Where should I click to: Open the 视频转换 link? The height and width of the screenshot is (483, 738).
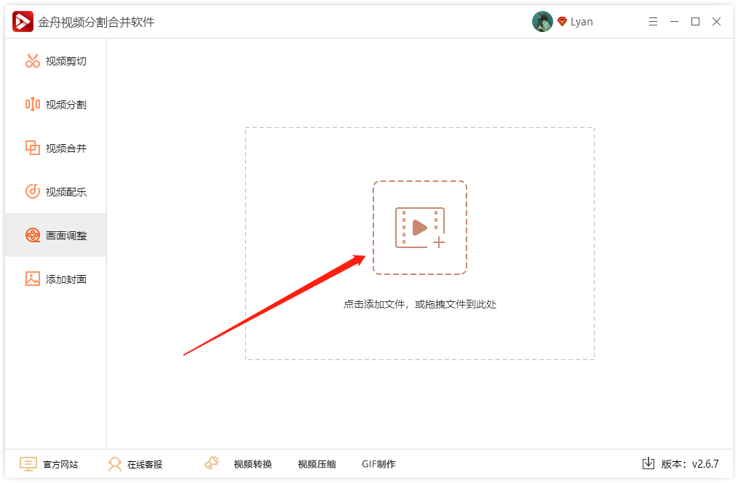pos(253,464)
